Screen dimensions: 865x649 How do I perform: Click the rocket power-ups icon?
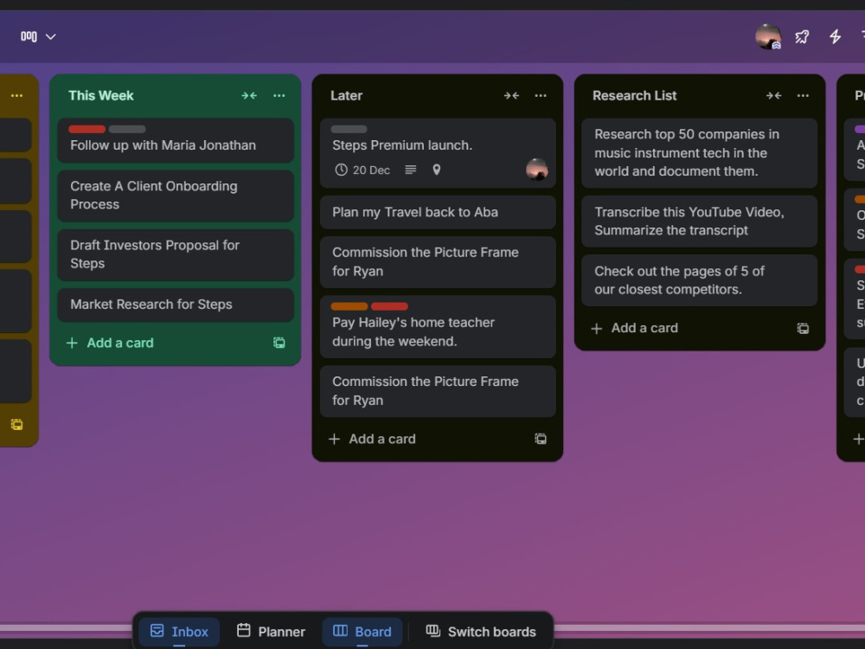pos(802,36)
